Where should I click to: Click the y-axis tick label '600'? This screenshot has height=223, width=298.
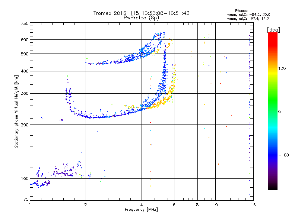click(25, 40)
